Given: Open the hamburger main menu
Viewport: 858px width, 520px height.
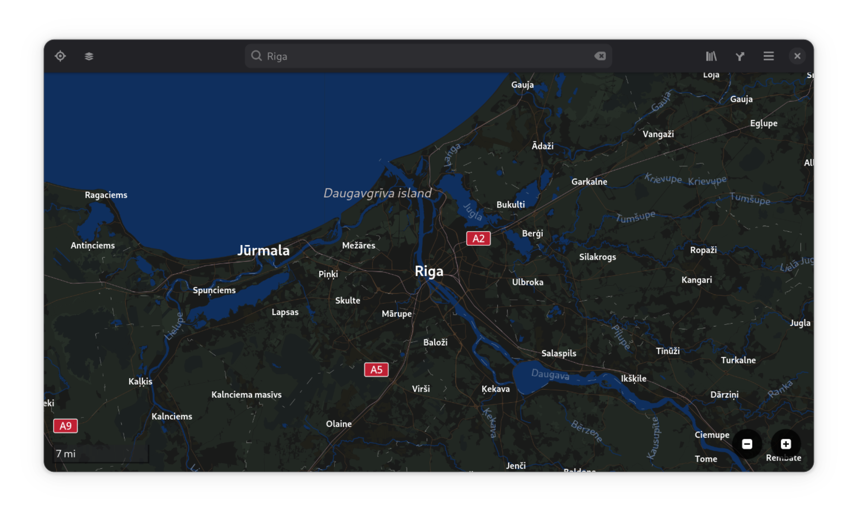Looking at the screenshot, I should [769, 56].
